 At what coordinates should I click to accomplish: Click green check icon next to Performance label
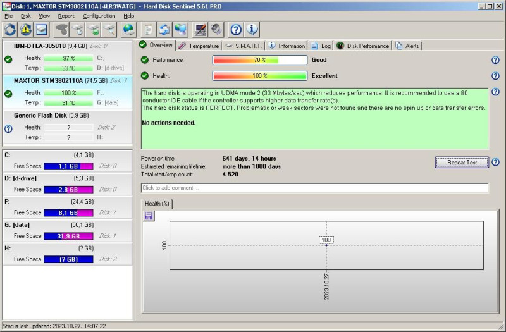(145, 59)
